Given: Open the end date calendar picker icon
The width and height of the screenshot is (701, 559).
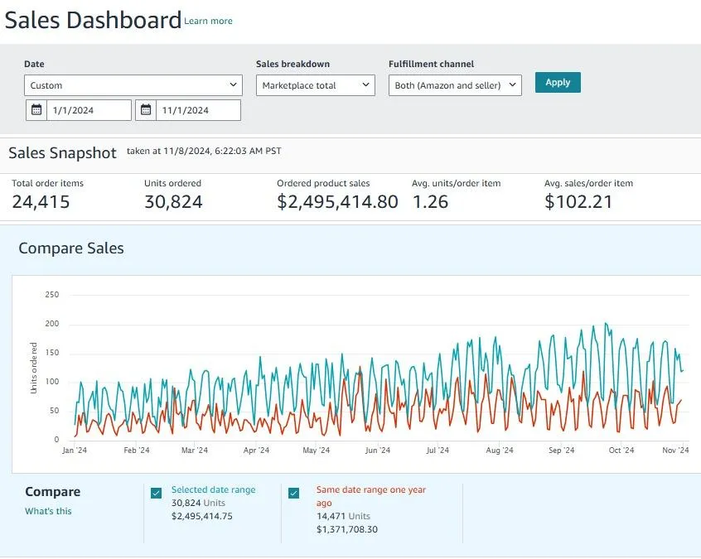Looking at the screenshot, I should [x=146, y=110].
